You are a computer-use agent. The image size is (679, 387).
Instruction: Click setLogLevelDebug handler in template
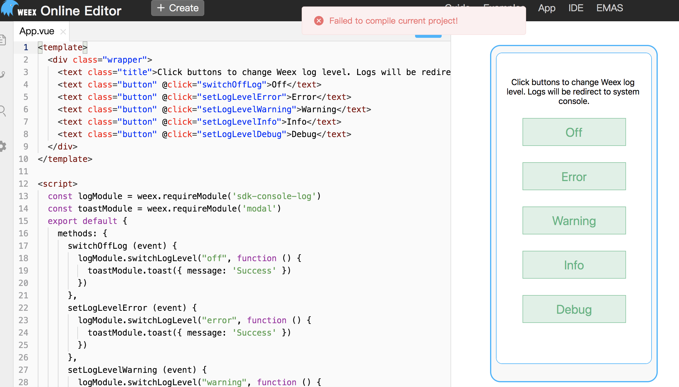tap(242, 134)
